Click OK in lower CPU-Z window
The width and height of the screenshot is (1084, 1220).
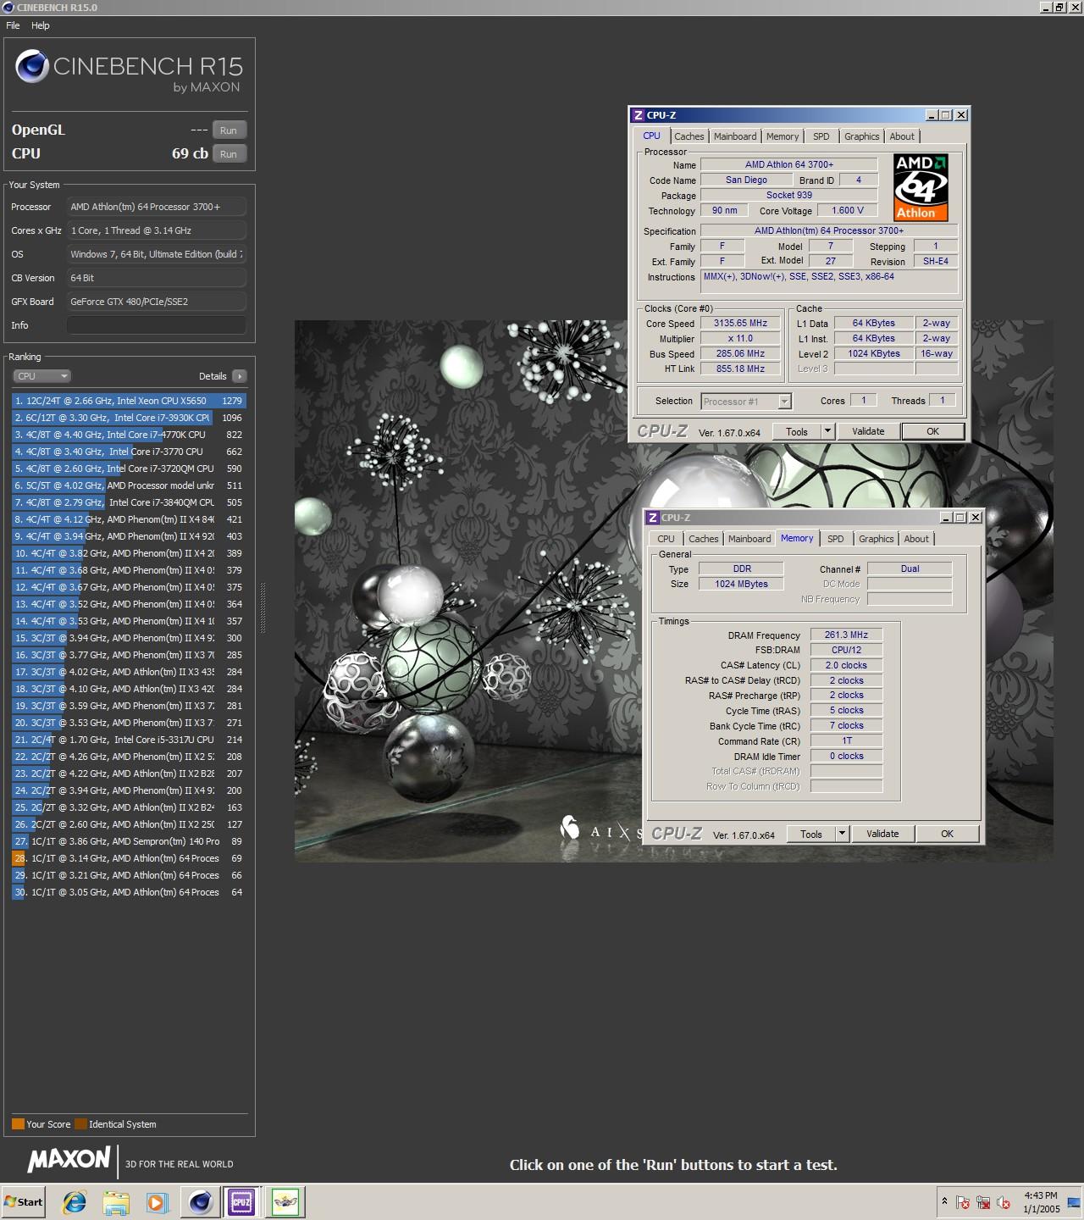(947, 835)
